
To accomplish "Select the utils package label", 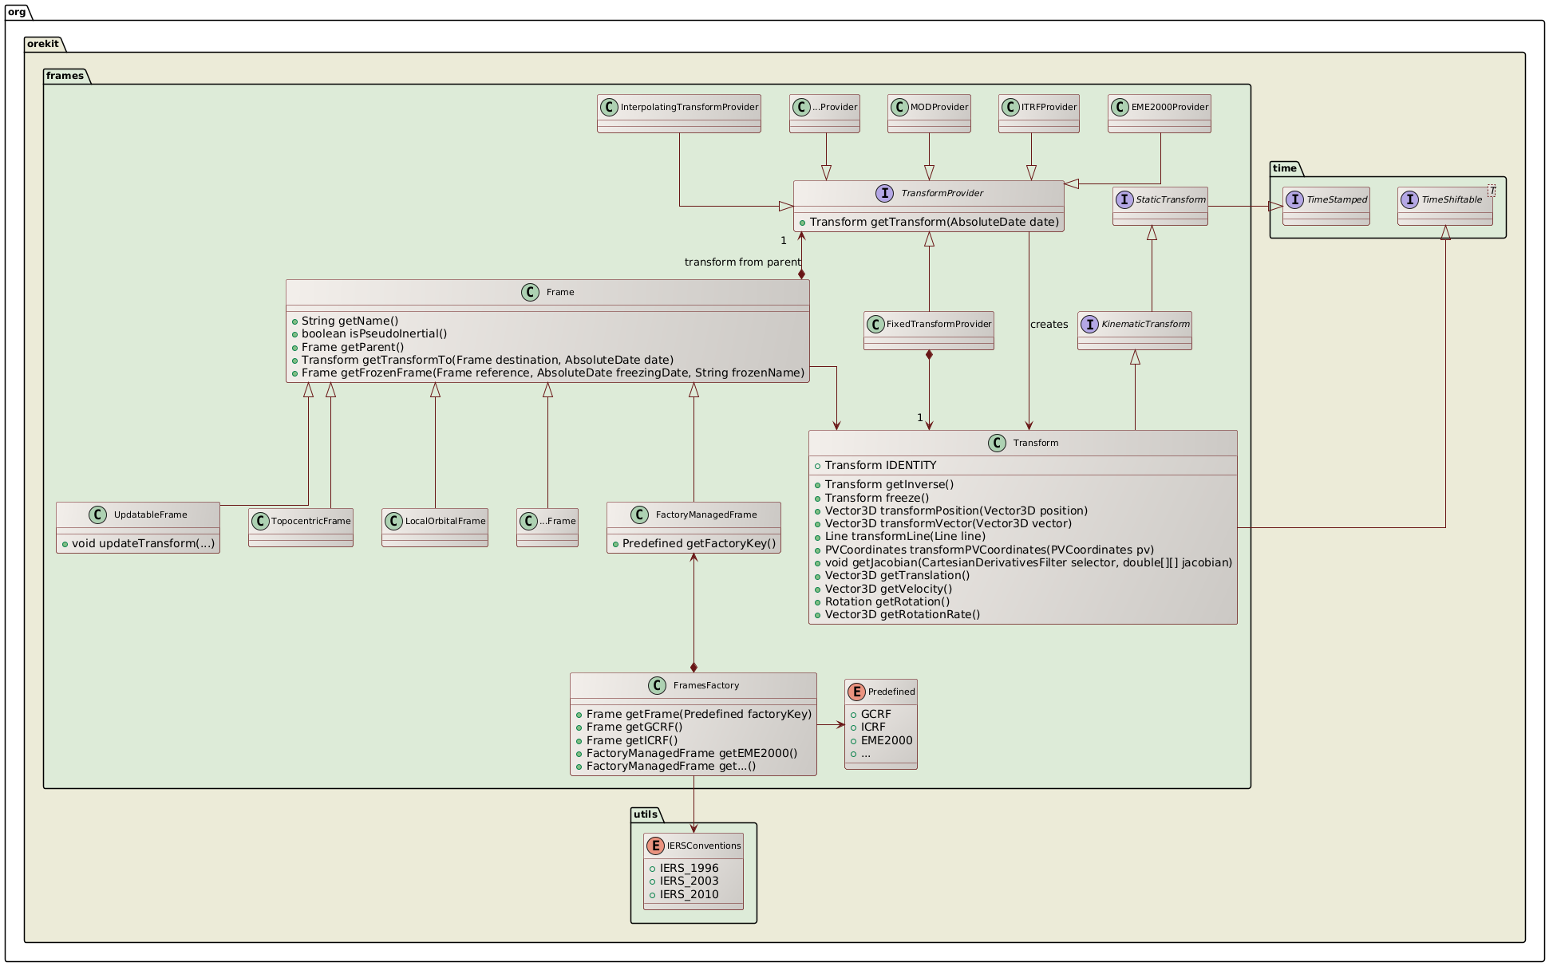I will point(645,814).
